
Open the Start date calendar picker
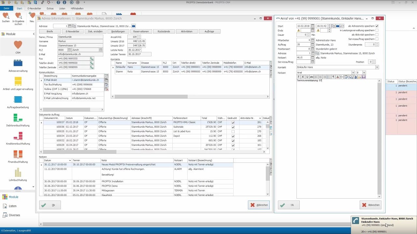pos(313,26)
